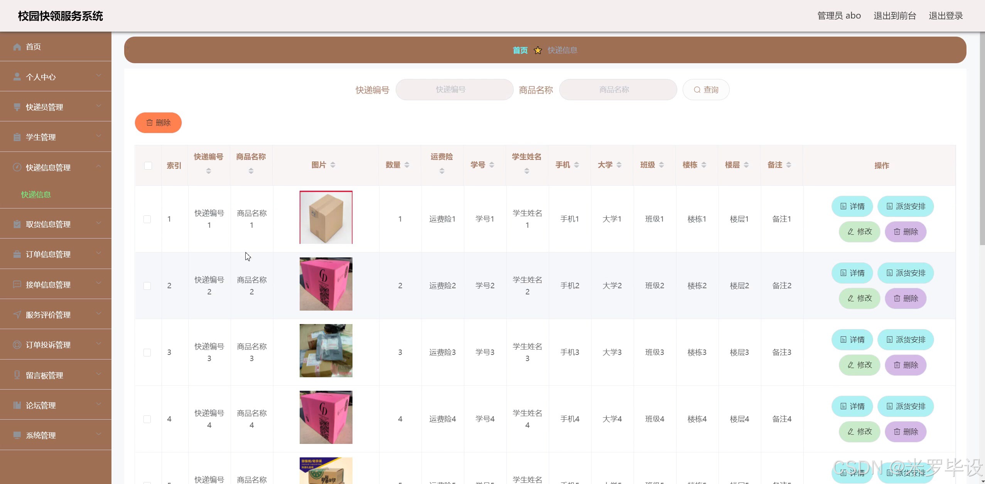Image resolution: width=985 pixels, height=484 pixels.
Task: Expand the 系统管理 menu chevron
Action: pos(99,434)
